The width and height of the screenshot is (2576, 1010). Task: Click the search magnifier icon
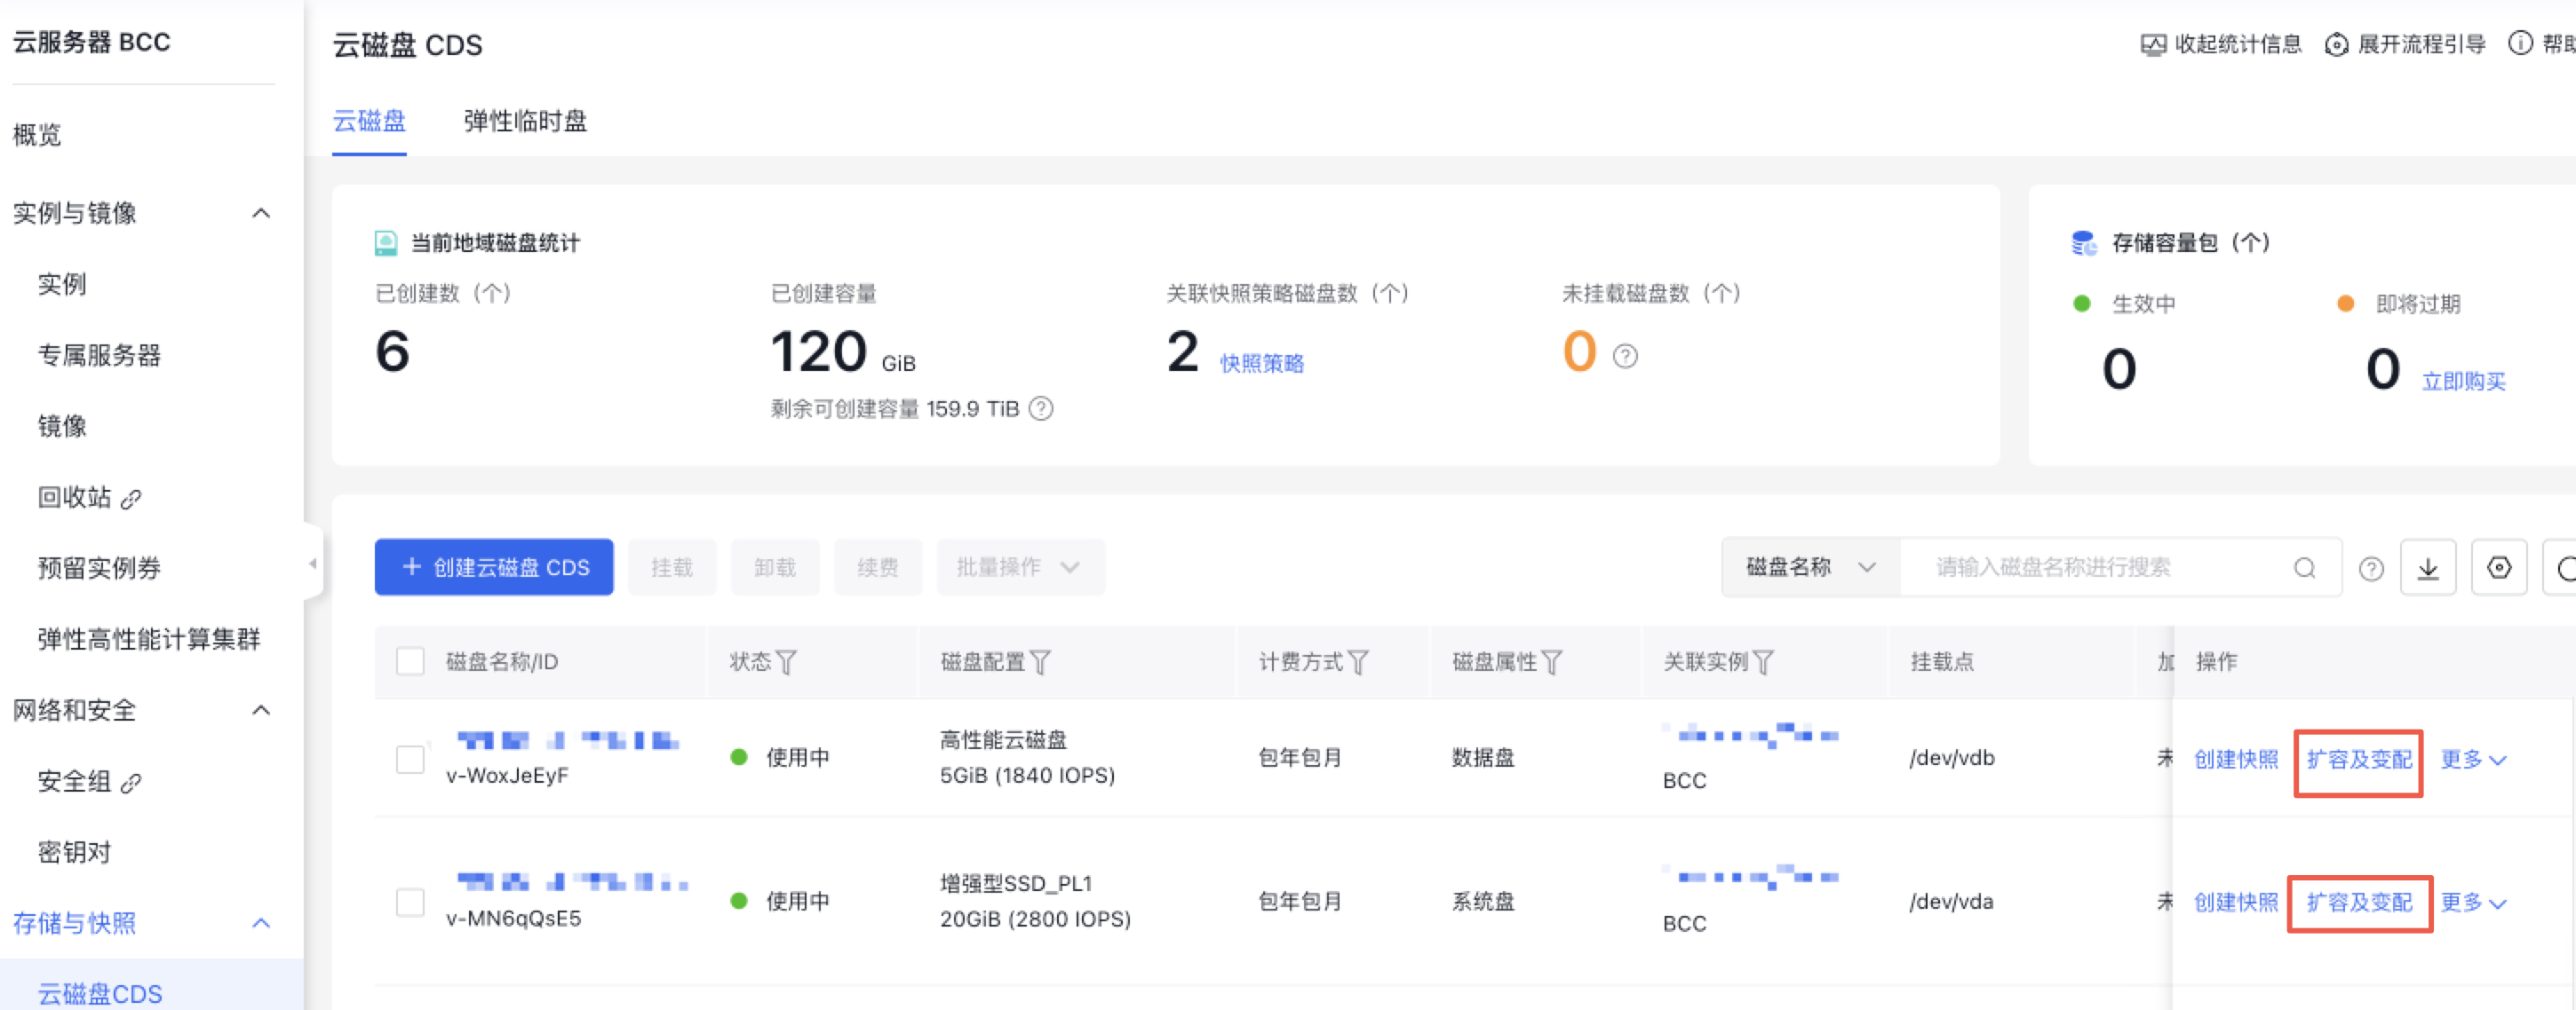tap(2304, 567)
